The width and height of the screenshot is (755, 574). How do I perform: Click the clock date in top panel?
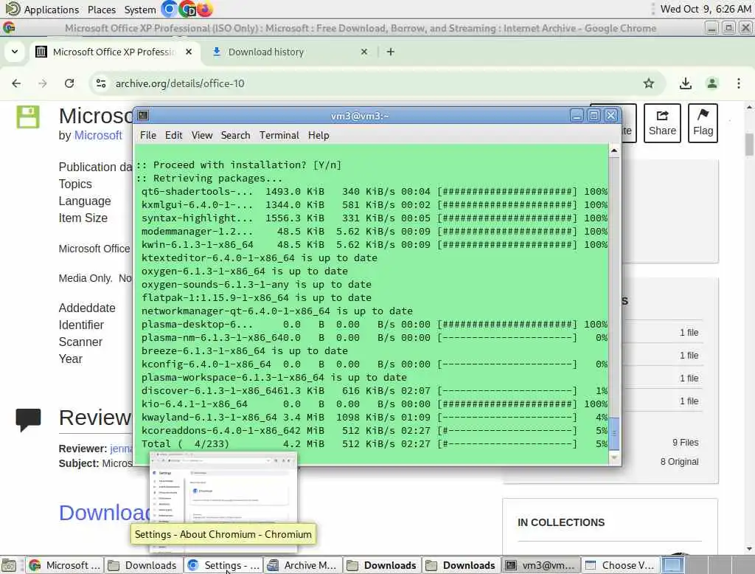click(x=706, y=9)
